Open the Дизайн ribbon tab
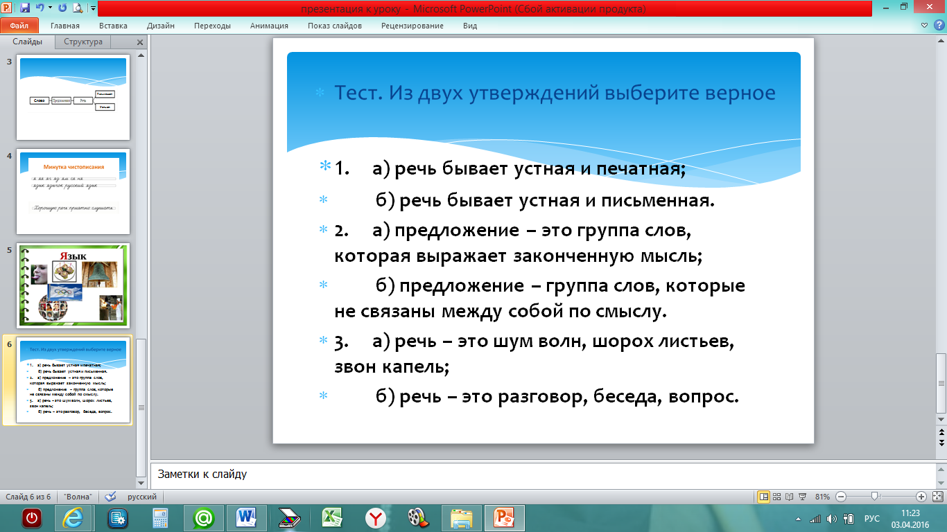Viewport: 947px width, 532px height. pyautogui.click(x=161, y=26)
